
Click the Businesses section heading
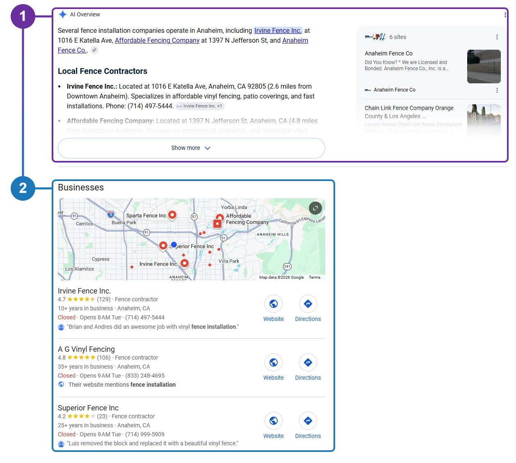[81, 188]
